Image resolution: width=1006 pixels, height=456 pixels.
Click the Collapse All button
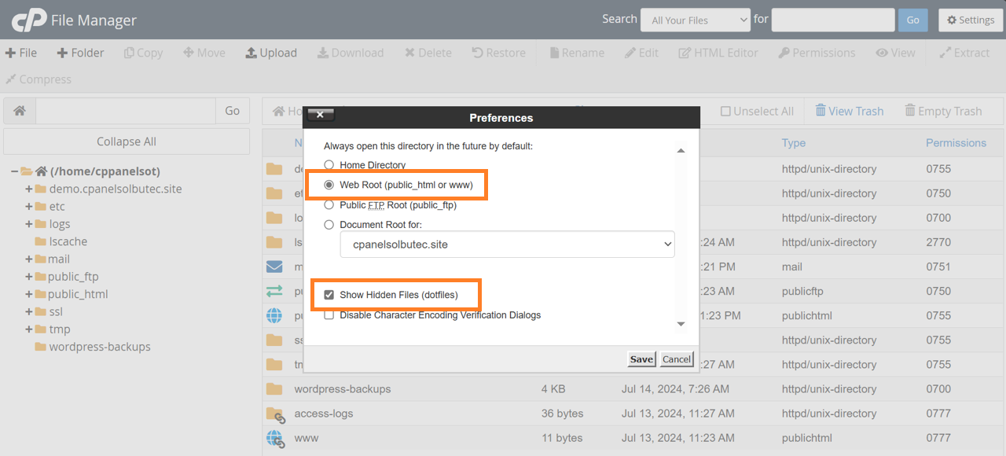coord(127,142)
